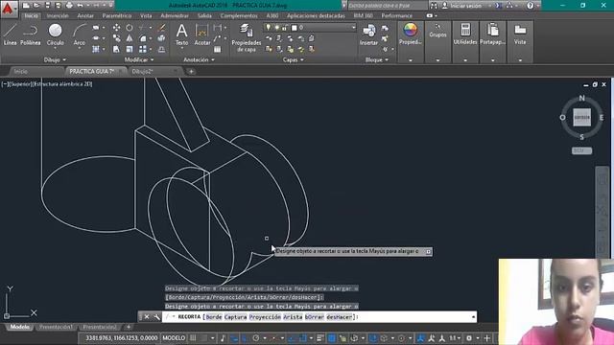This screenshot has height=345, width=614.
Task: Click the Plot printer icon
Action: click(x=69, y=6)
